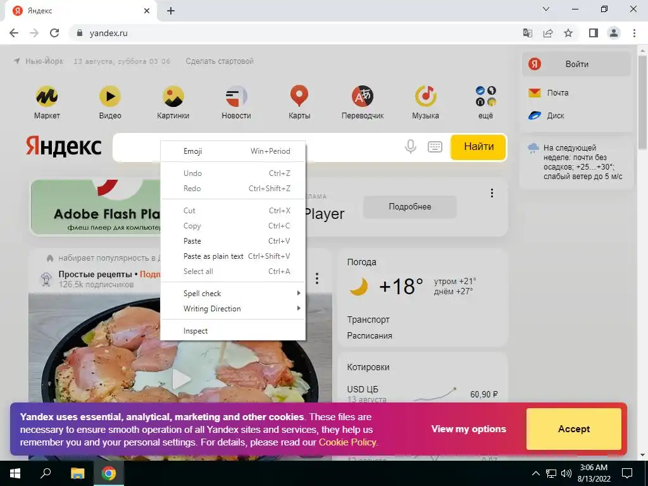
Task: Open the Музыка service icon
Action: [426, 102]
